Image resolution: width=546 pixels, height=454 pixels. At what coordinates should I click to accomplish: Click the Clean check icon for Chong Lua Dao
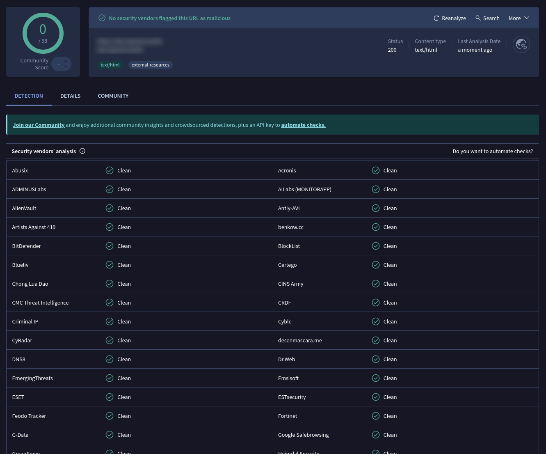110,284
